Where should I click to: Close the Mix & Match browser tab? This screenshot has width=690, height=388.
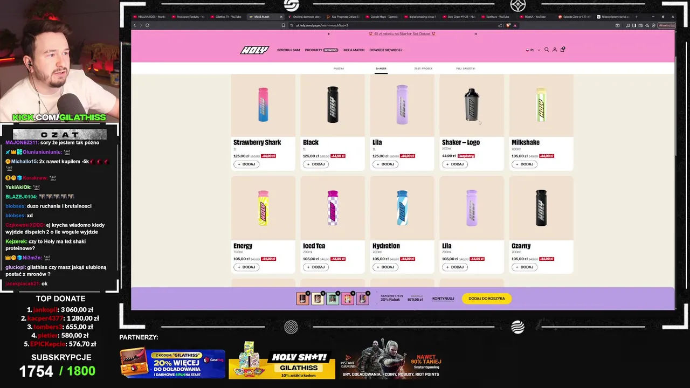281,17
